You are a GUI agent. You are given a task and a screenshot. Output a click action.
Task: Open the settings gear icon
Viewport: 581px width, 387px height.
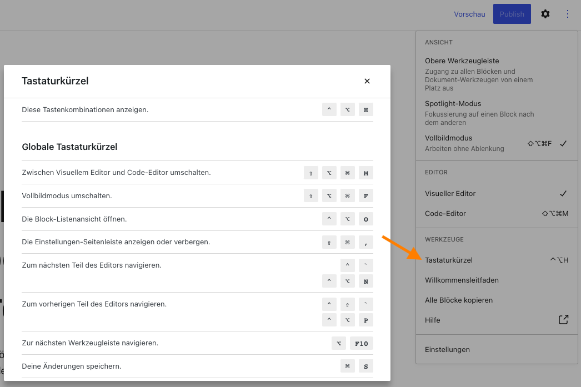coord(545,14)
